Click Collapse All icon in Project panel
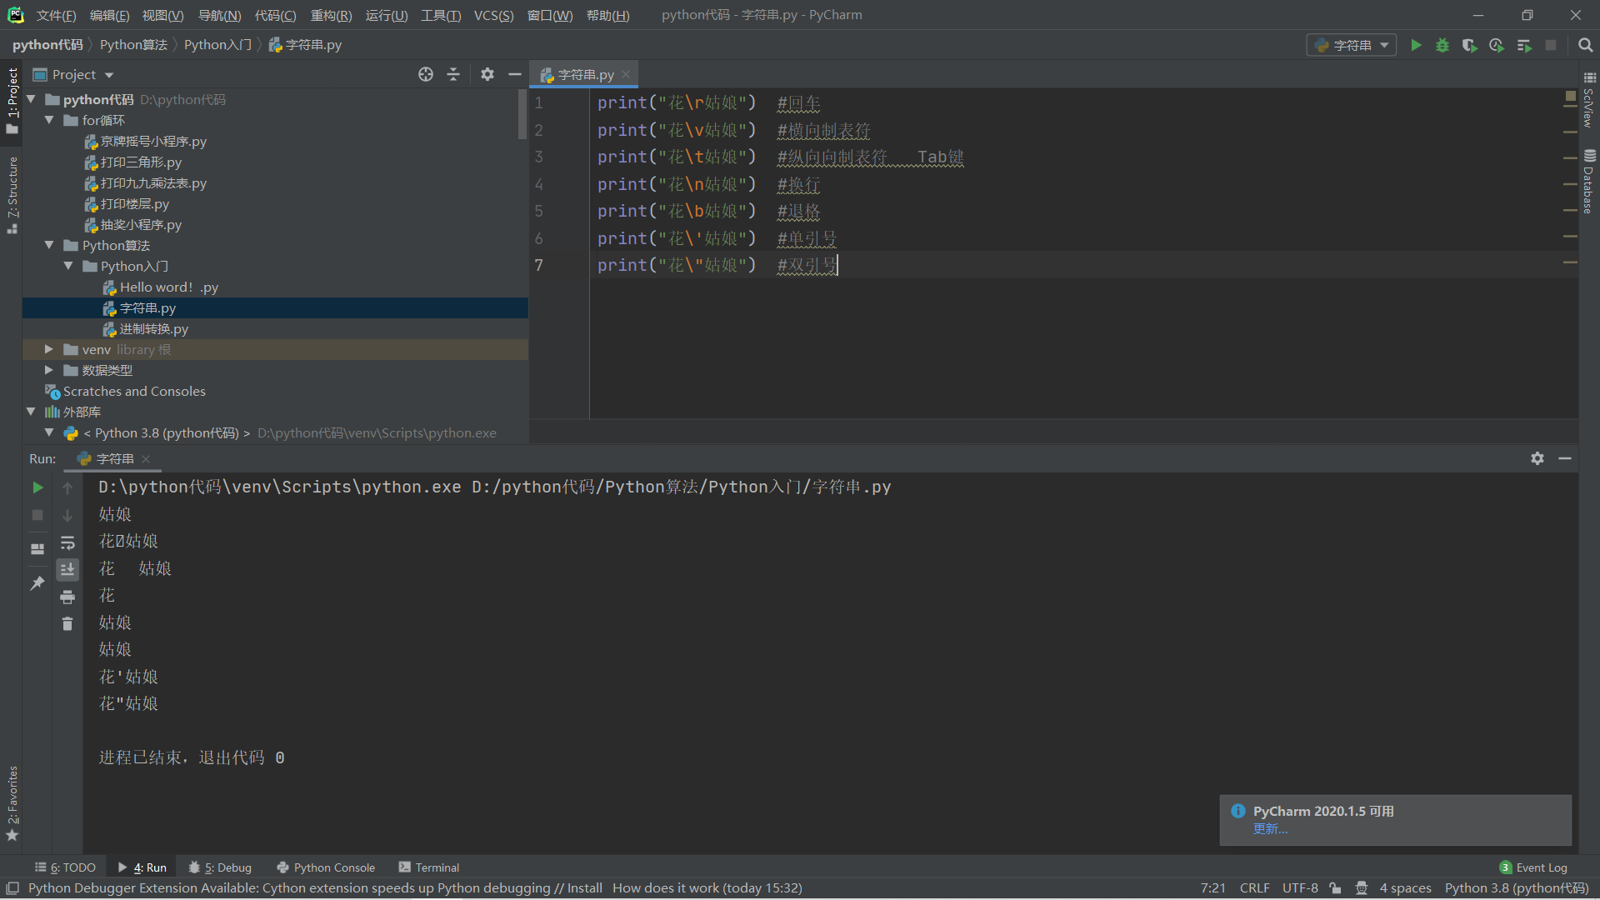1600x900 pixels. point(453,74)
